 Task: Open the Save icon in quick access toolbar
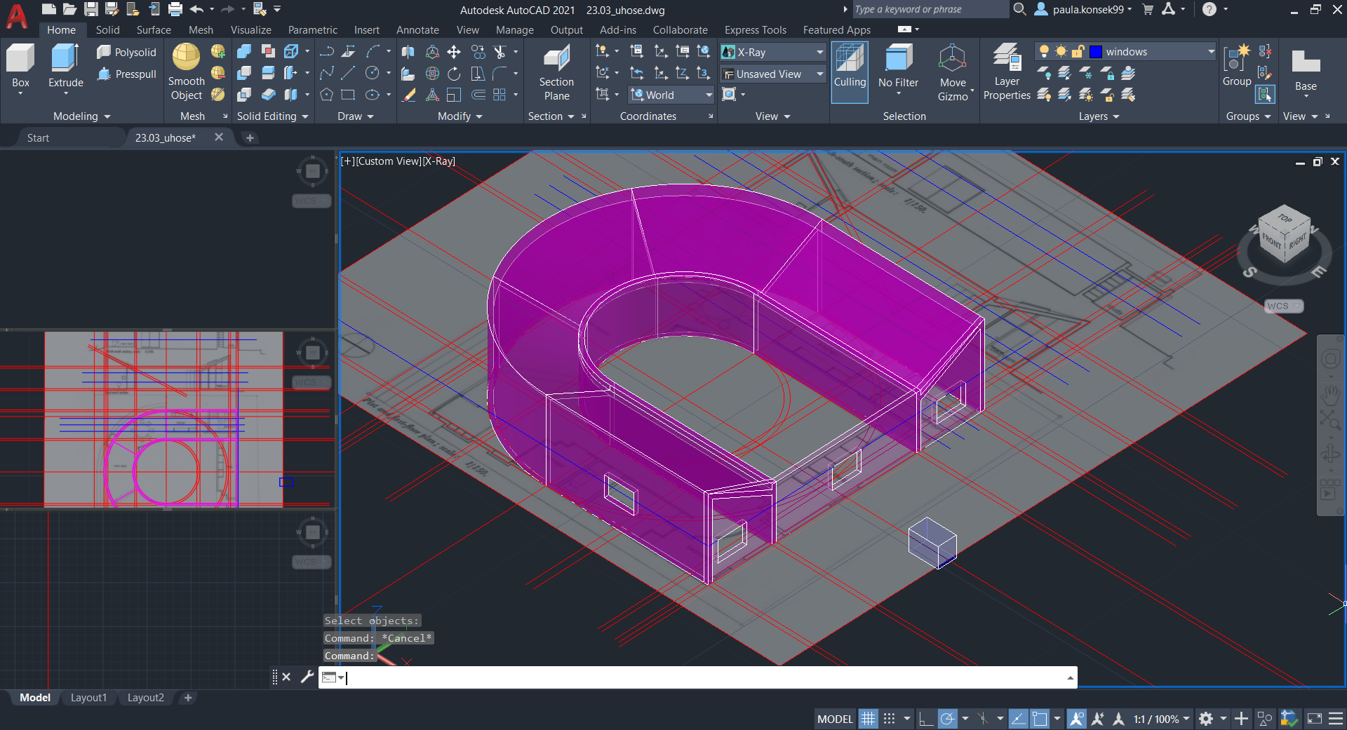(x=91, y=9)
